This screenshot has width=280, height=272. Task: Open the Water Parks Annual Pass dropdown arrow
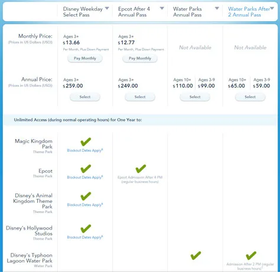click(x=217, y=8)
